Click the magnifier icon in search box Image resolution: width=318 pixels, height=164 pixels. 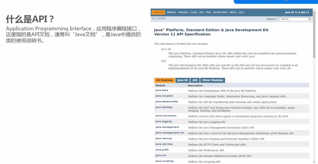point(279,19)
